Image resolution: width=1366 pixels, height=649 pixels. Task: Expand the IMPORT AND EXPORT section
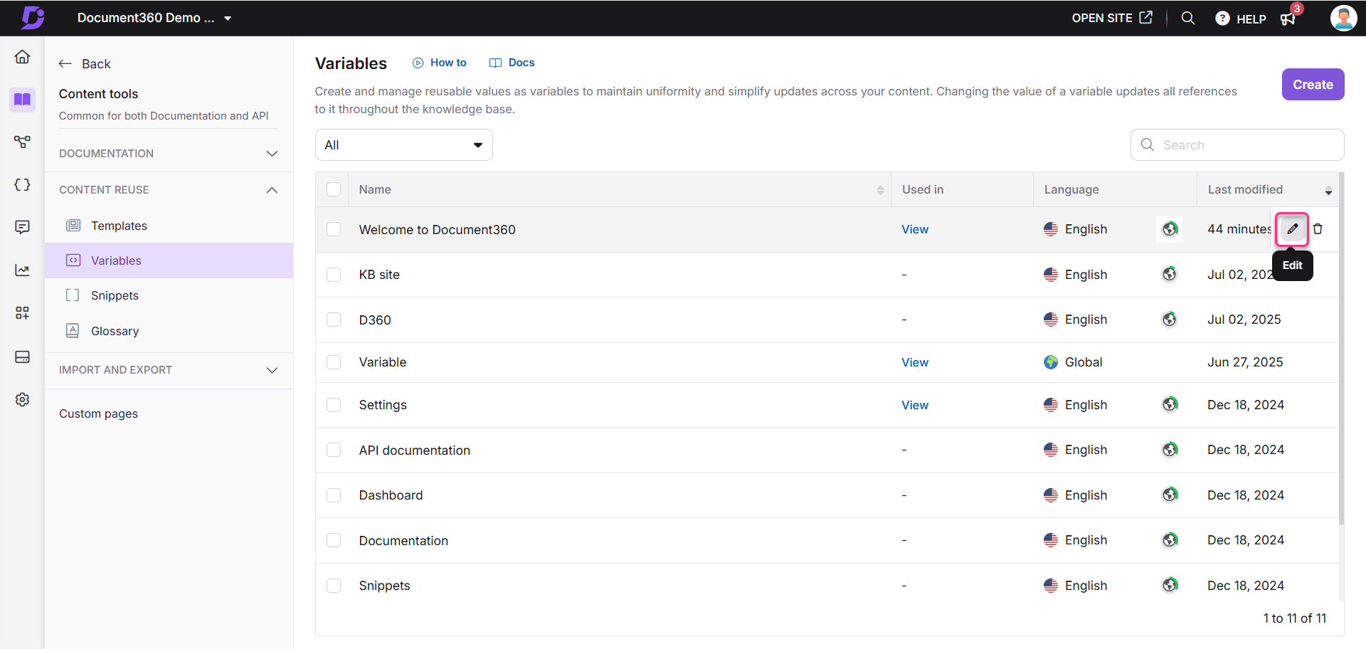[x=169, y=370]
